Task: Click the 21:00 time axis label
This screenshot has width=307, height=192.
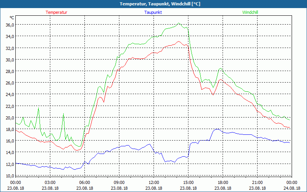Action: tap(257, 183)
